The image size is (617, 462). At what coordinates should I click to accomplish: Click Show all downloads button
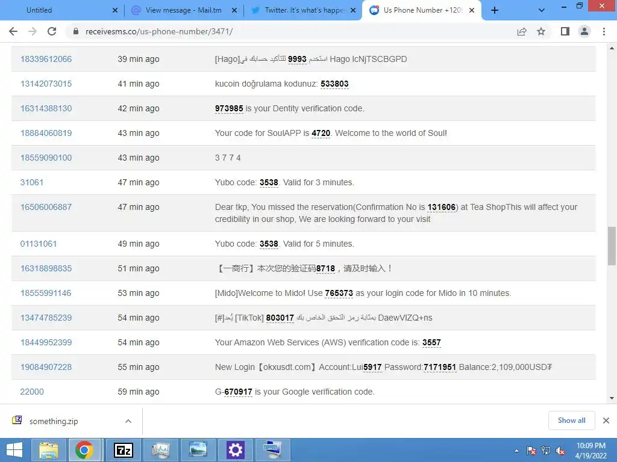[x=571, y=420]
